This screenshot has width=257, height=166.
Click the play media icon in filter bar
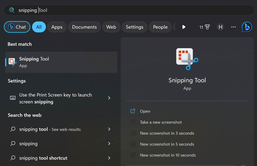point(184,27)
